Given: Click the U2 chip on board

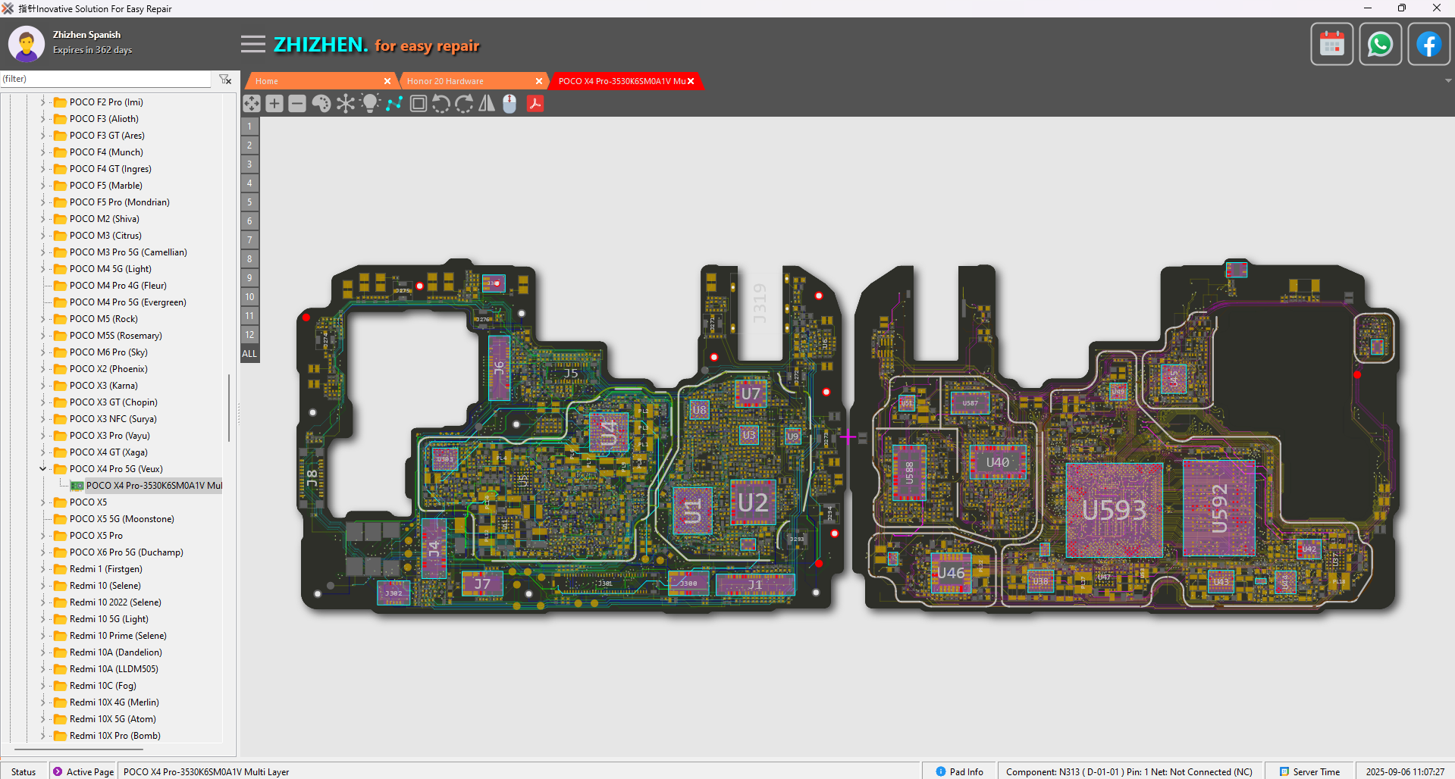Looking at the screenshot, I should tap(753, 502).
